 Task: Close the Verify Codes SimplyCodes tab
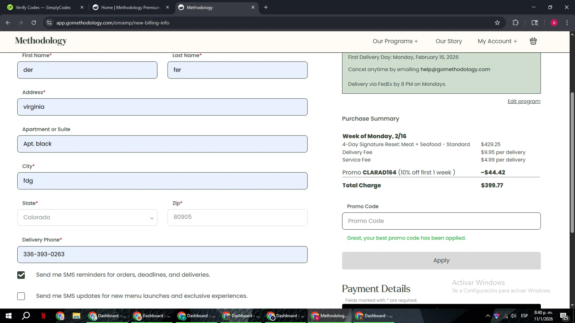tap(82, 7)
